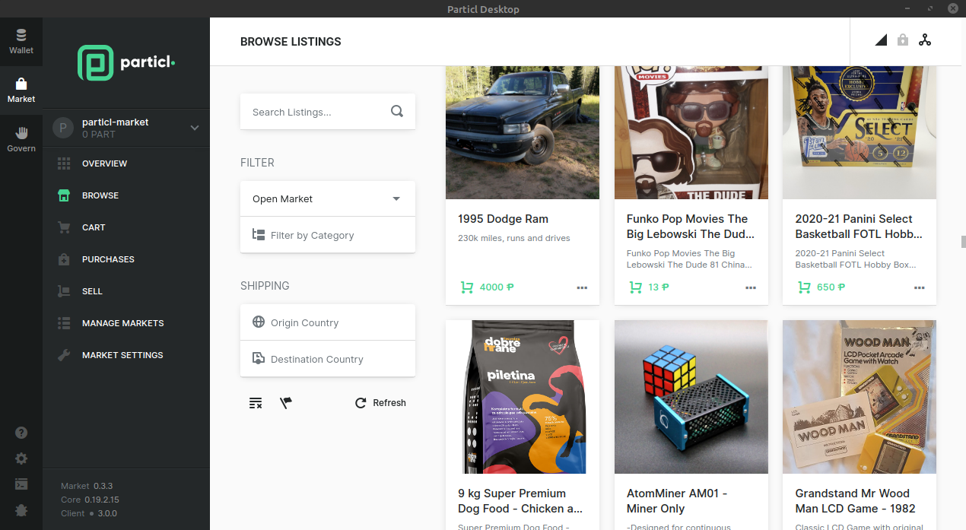Image resolution: width=966 pixels, height=530 pixels.
Task: Open the dog food bag photo
Action: click(x=523, y=397)
